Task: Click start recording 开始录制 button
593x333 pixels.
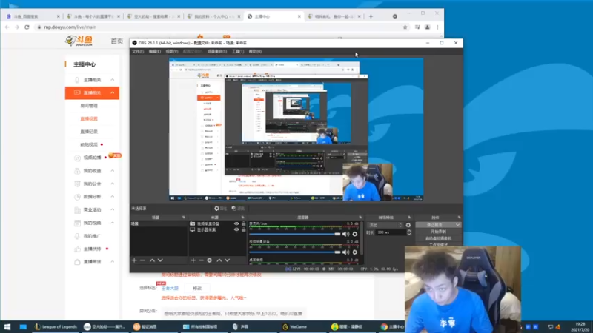Action: coord(438,232)
